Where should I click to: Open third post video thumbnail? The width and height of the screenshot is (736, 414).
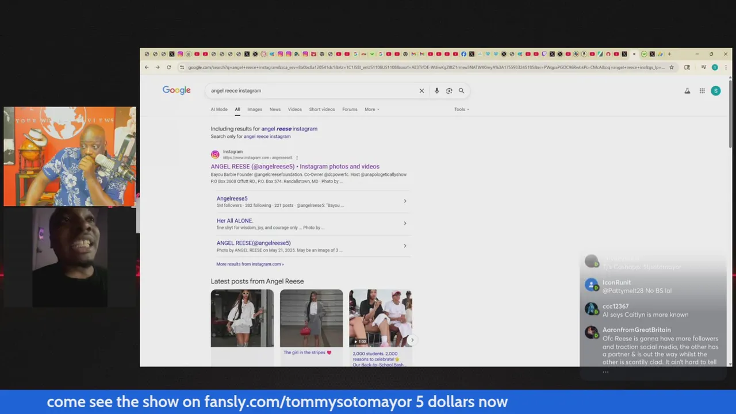[380, 318]
